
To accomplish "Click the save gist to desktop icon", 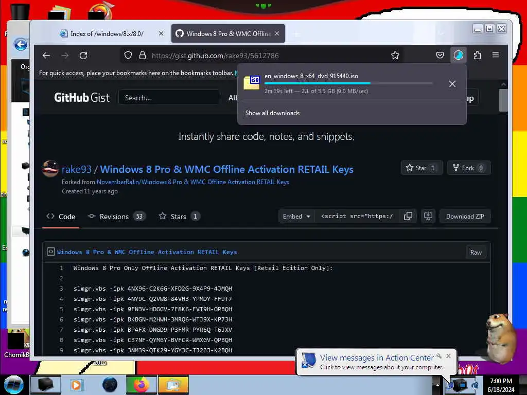I will pos(428,217).
